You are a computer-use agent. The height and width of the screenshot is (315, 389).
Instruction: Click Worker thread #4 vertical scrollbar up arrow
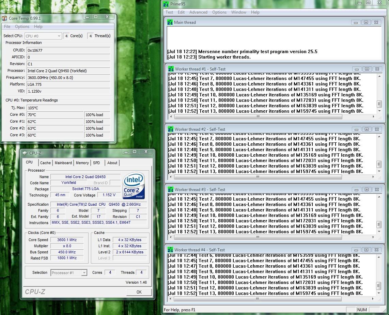(378, 257)
